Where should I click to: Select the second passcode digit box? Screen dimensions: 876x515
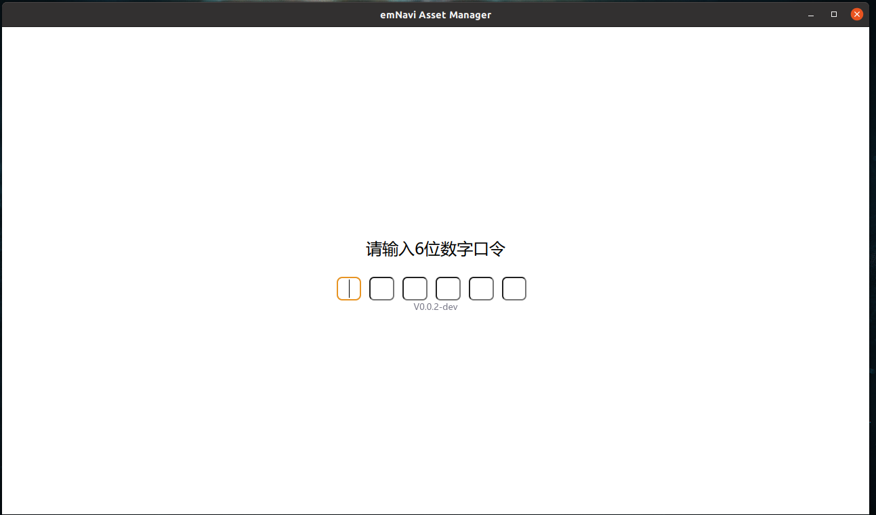381,289
